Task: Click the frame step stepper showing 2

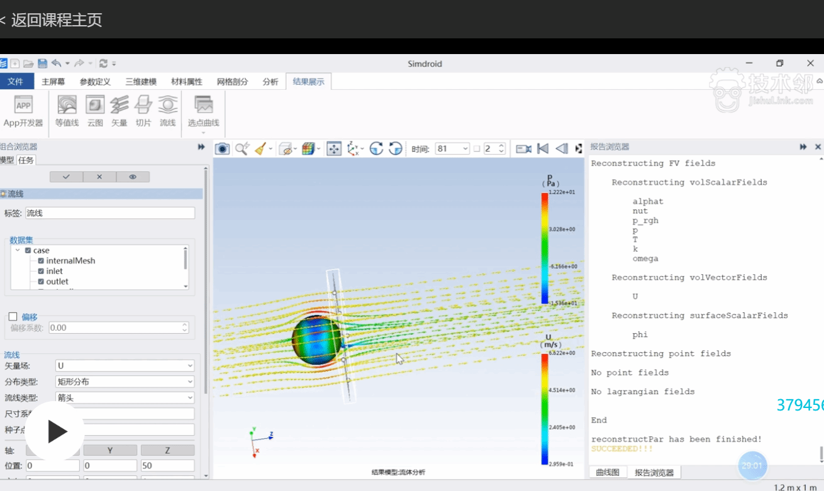Action: (x=494, y=149)
